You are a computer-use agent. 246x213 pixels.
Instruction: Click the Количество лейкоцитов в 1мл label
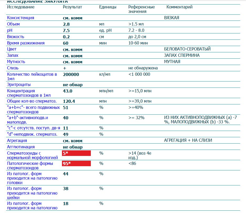(x=32, y=77)
